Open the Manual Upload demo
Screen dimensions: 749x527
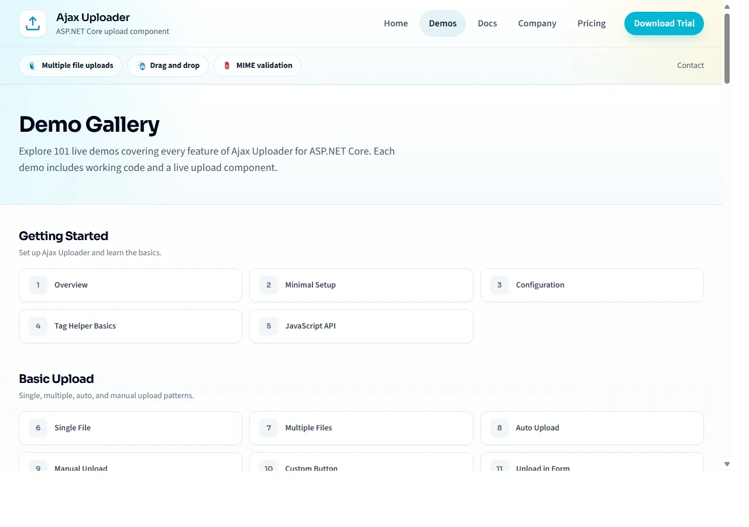click(x=130, y=462)
